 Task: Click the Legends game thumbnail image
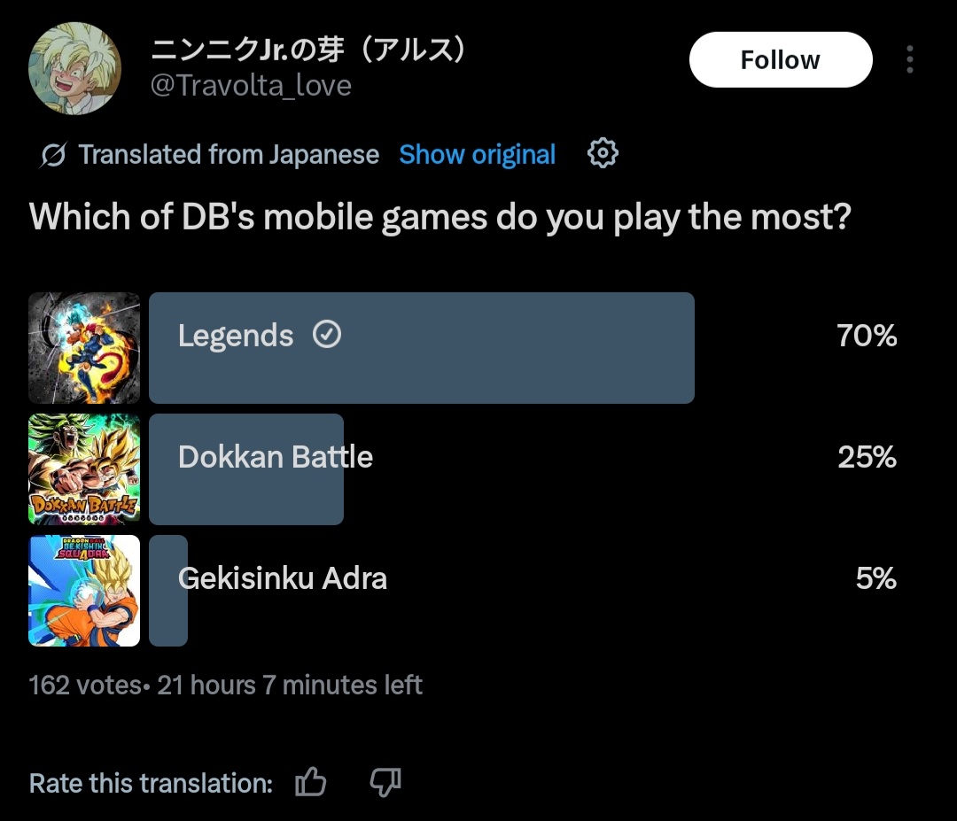pyautogui.click(x=84, y=348)
